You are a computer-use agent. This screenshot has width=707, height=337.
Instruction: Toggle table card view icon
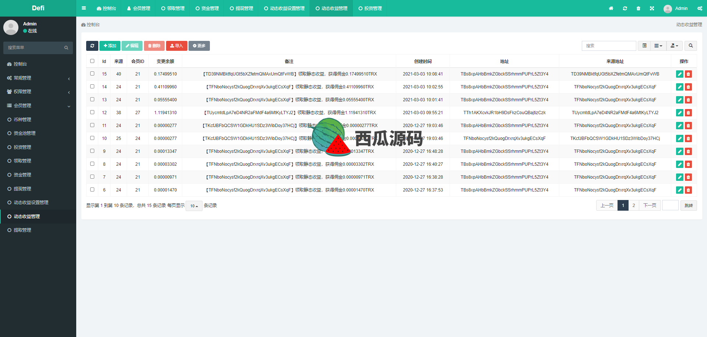coord(644,46)
